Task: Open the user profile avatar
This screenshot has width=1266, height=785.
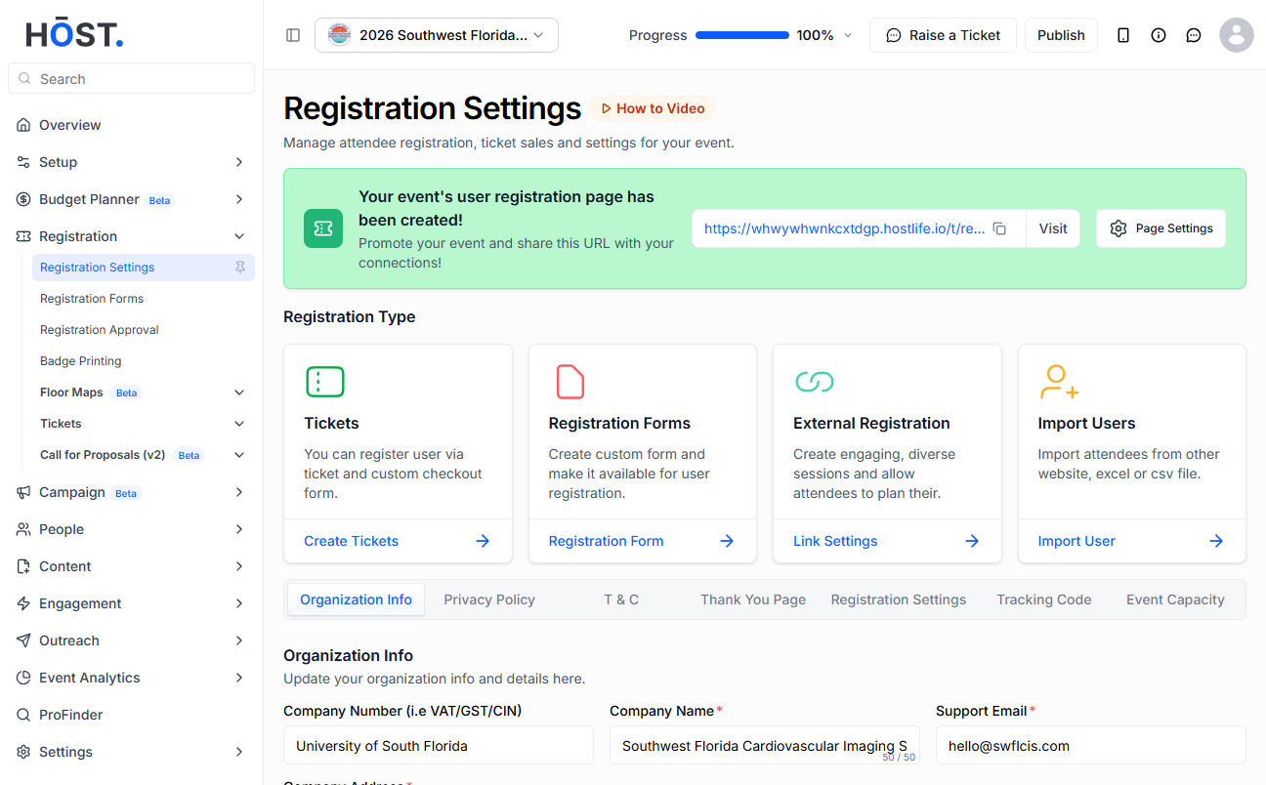Action: coord(1237,35)
